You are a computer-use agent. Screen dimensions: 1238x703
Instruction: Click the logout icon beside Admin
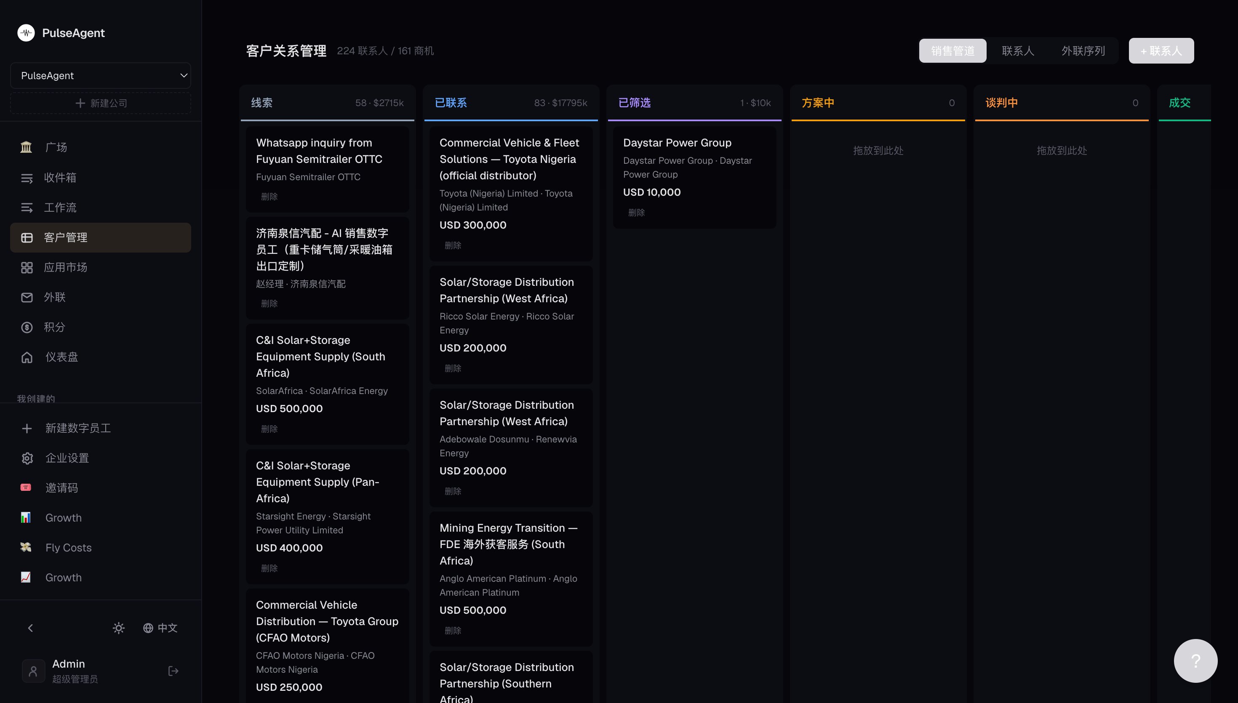click(173, 671)
